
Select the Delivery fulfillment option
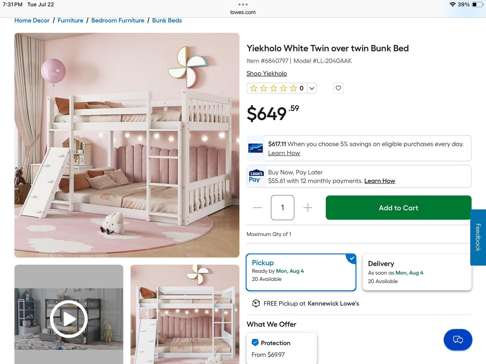click(x=417, y=272)
